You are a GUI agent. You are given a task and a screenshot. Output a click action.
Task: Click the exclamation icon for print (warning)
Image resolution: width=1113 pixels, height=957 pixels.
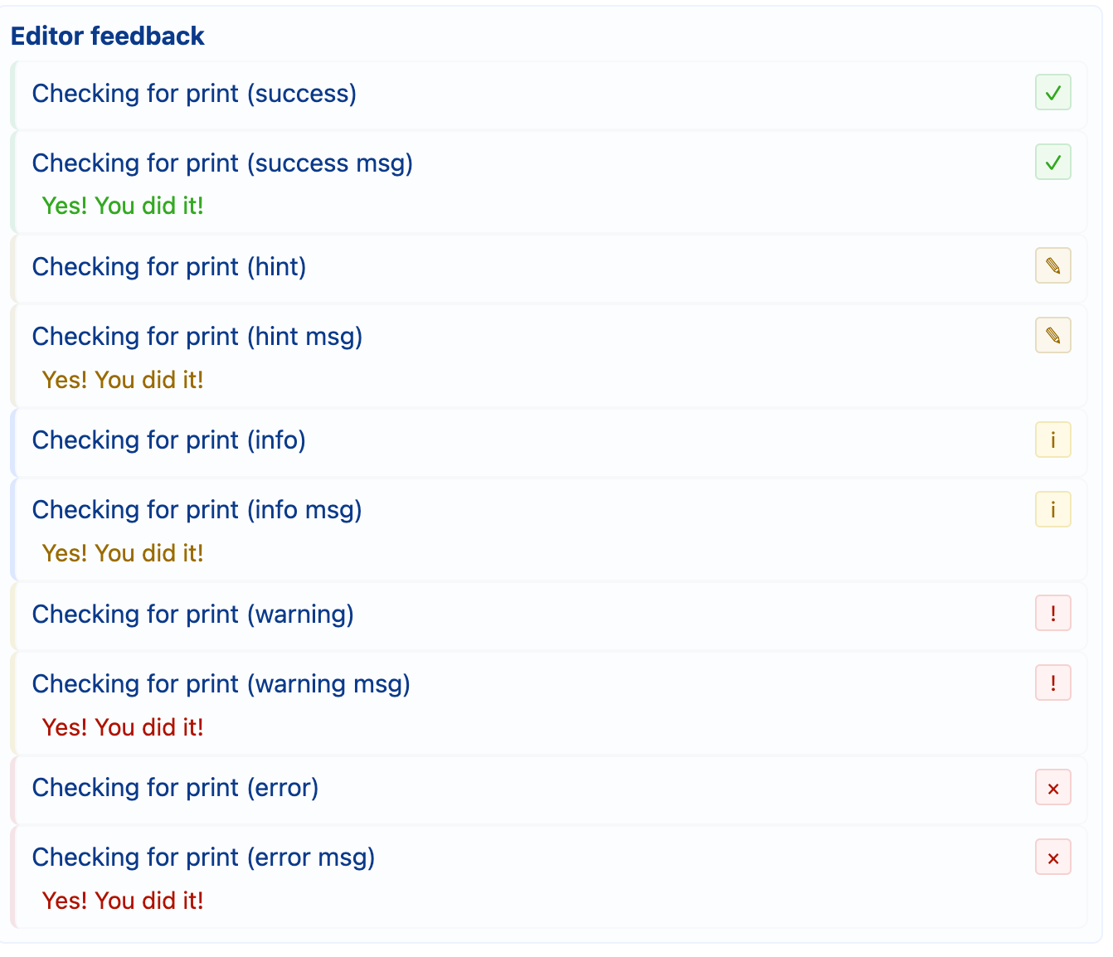coord(1052,614)
